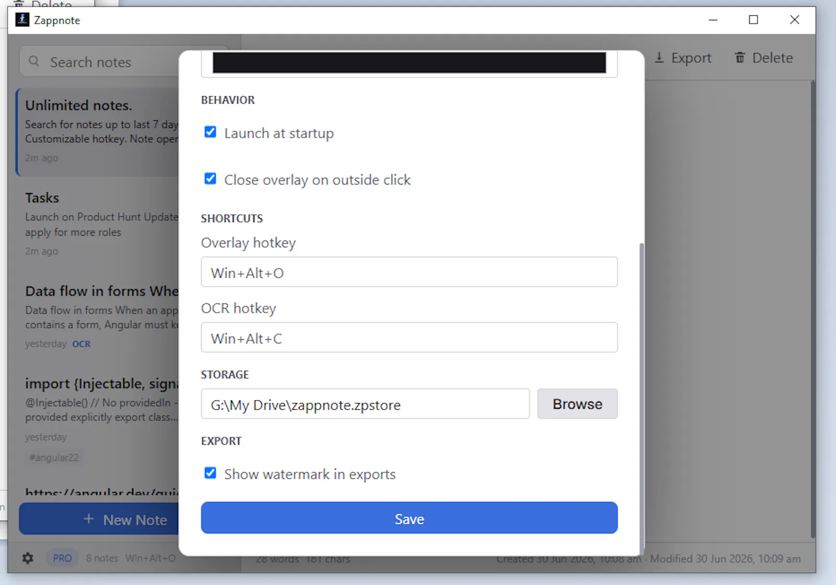Image resolution: width=836 pixels, height=585 pixels.
Task: Click 'Close overlay on outside click' label
Action: pyautogui.click(x=318, y=180)
